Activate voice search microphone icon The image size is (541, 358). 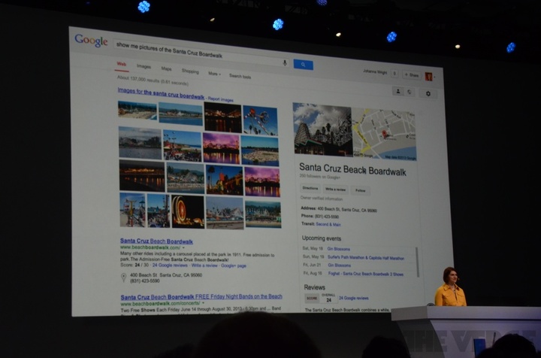[x=285, y=63]
